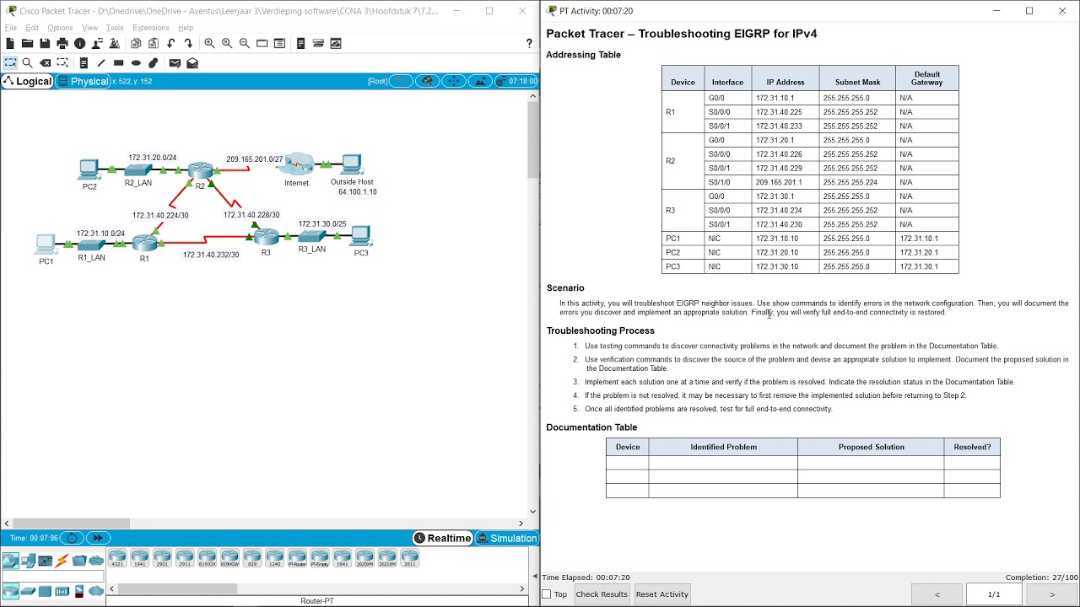Activate the Inspect magnifier tool

tap(28, 63)
